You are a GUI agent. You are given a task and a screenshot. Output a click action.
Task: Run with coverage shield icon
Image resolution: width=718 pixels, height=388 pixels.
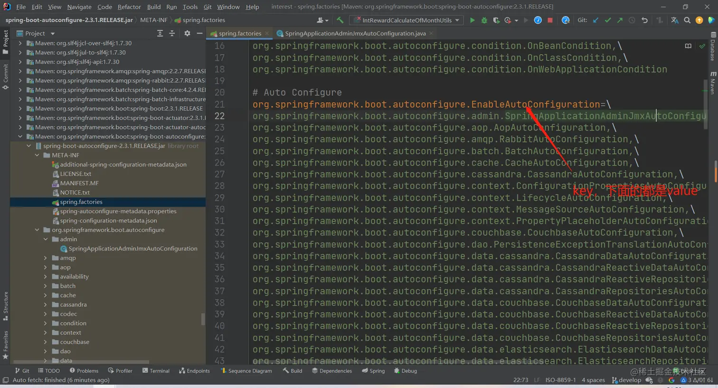496,20
